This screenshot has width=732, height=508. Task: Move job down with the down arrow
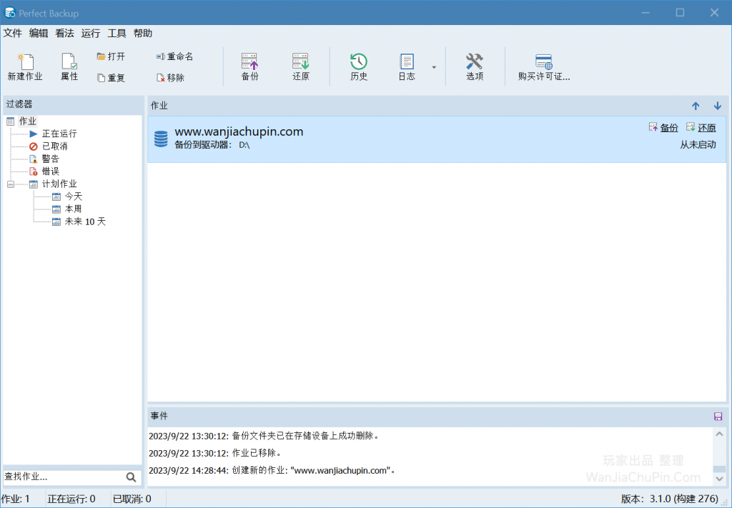pyautogui.click(x=718, y=106)
